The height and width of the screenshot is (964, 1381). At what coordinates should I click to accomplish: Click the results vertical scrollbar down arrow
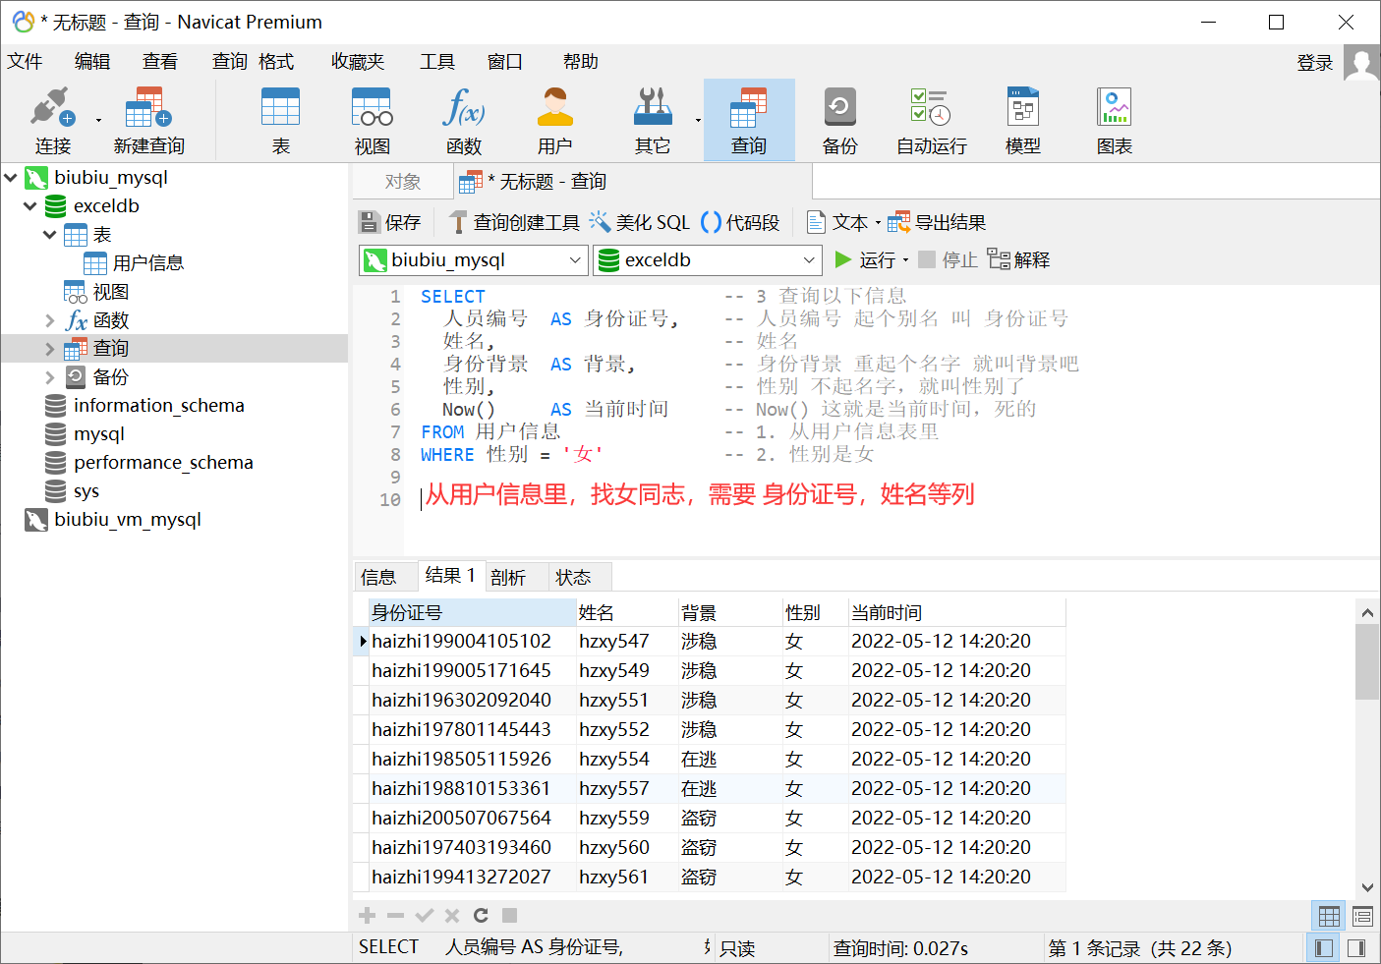[x=1367, y=887]
